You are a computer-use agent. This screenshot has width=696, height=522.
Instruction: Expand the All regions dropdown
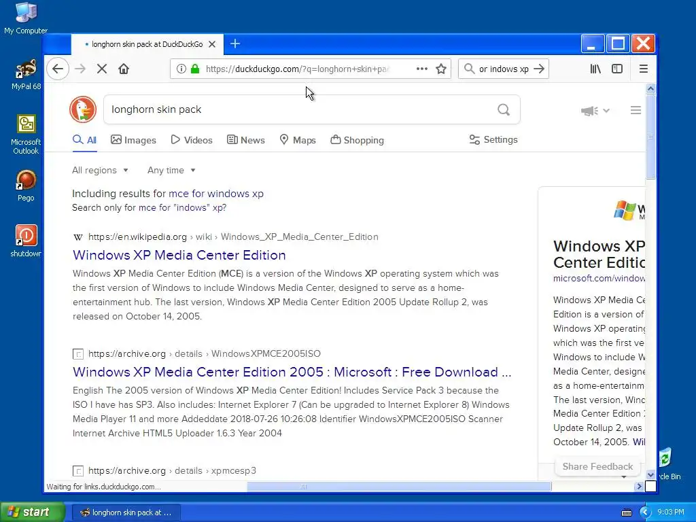(x=101, y=170)
